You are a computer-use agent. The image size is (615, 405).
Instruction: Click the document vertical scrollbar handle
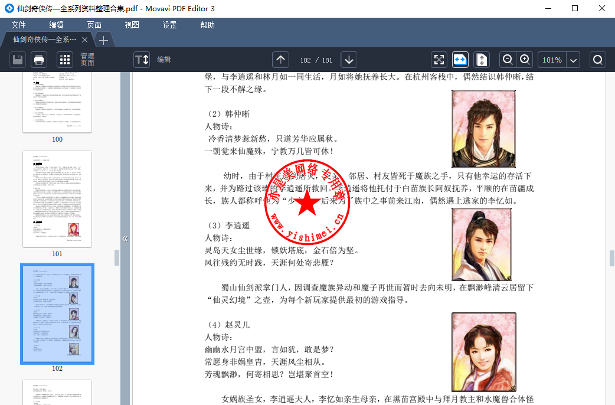coord(612,259)
